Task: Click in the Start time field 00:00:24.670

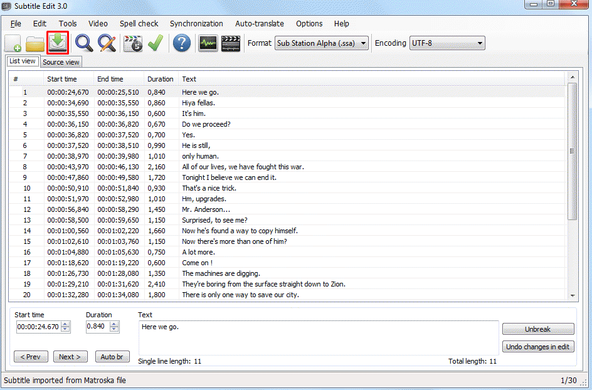Action: click(38, 327)
